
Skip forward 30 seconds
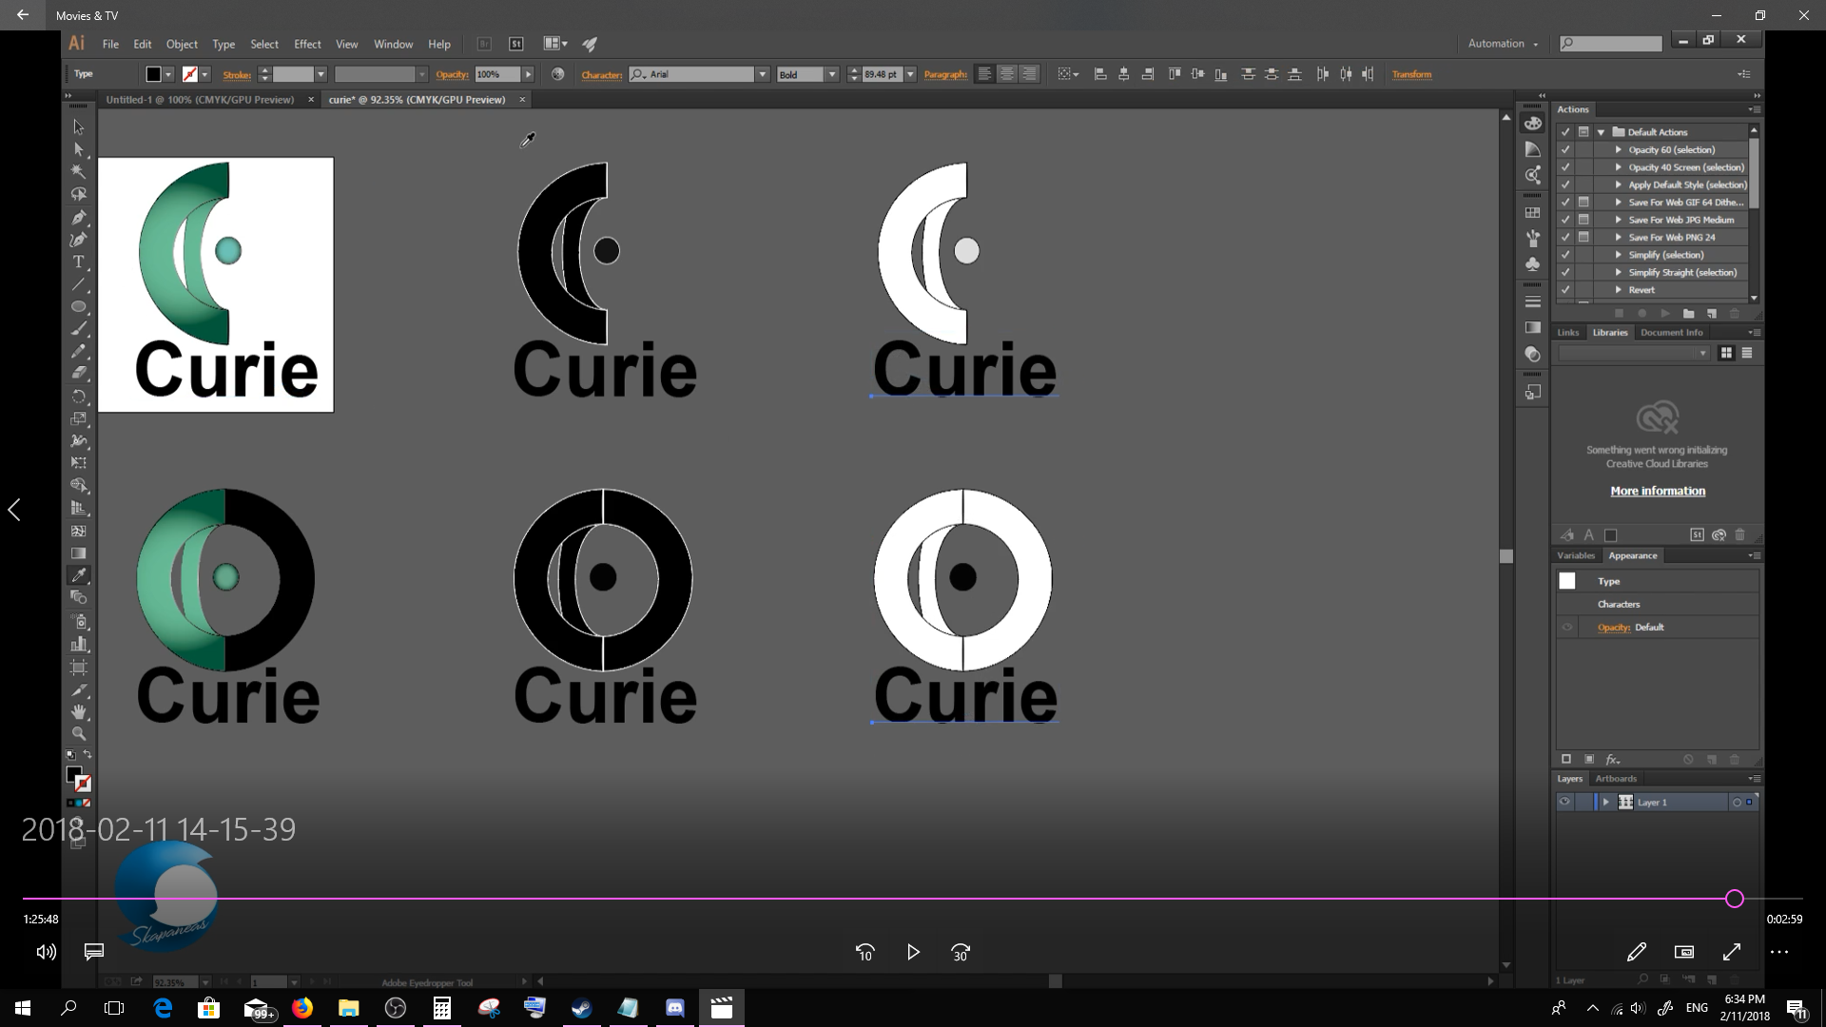coord(961,952)
